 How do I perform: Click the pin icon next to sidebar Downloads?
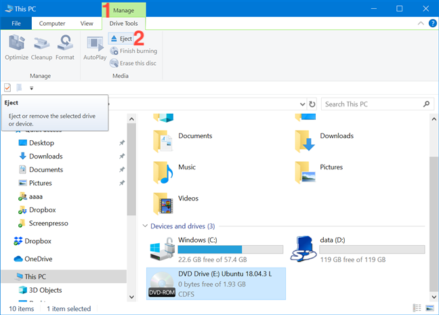[122, 156]
